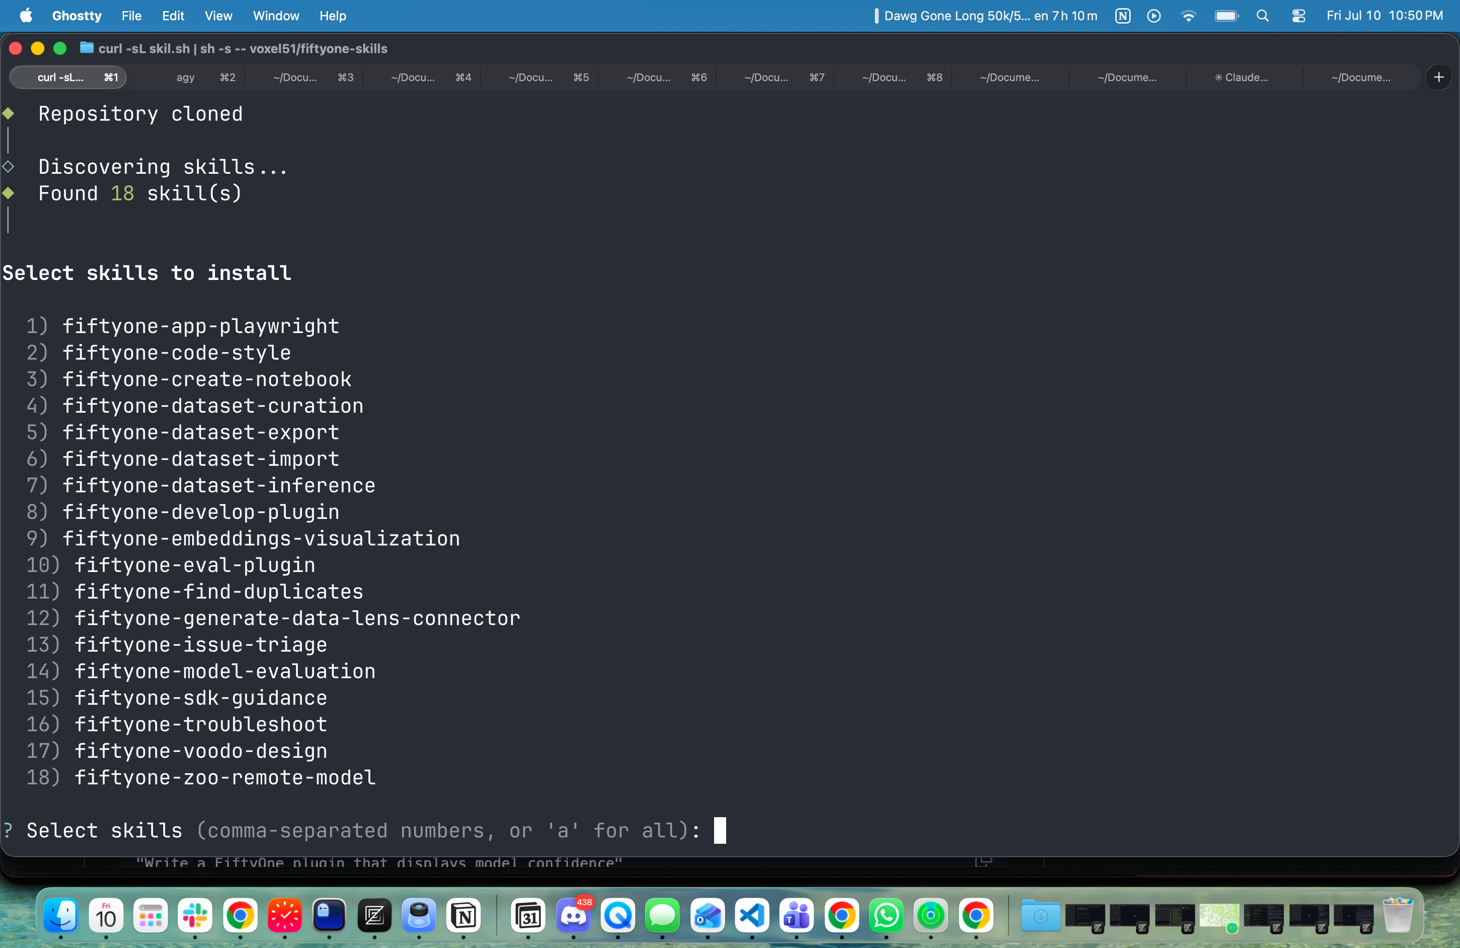Switch to the ~/Docu... tab ⌘5
The width and height of the screenshot is (1460, 948).
tap(539, 77)
